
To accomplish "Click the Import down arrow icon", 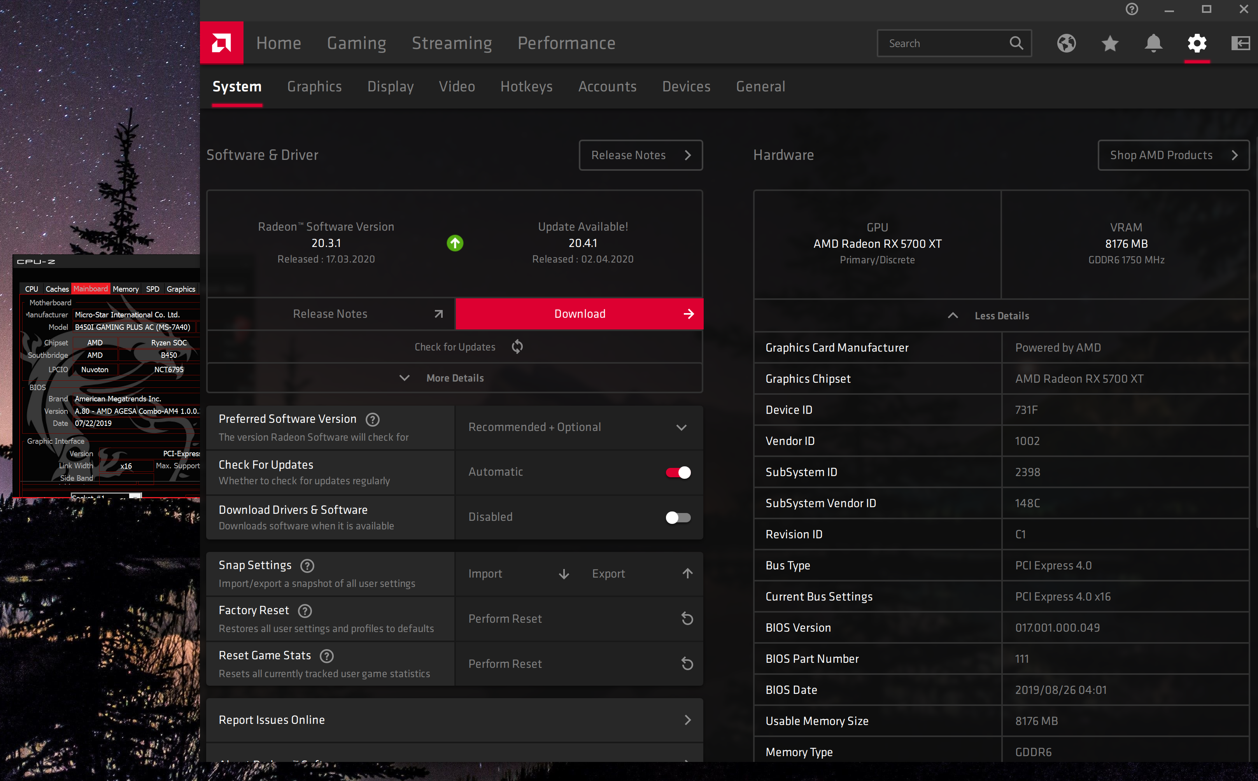I will point(564,574).
